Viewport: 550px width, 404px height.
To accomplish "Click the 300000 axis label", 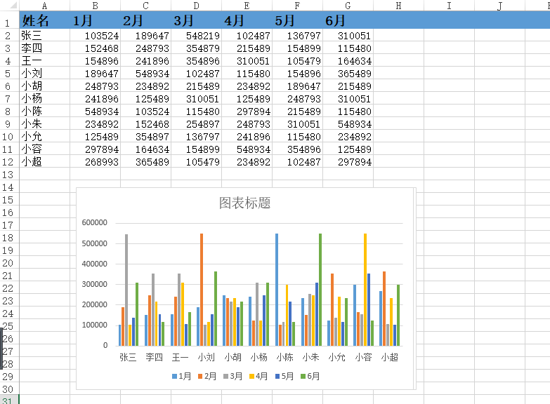I will [94, 284].
